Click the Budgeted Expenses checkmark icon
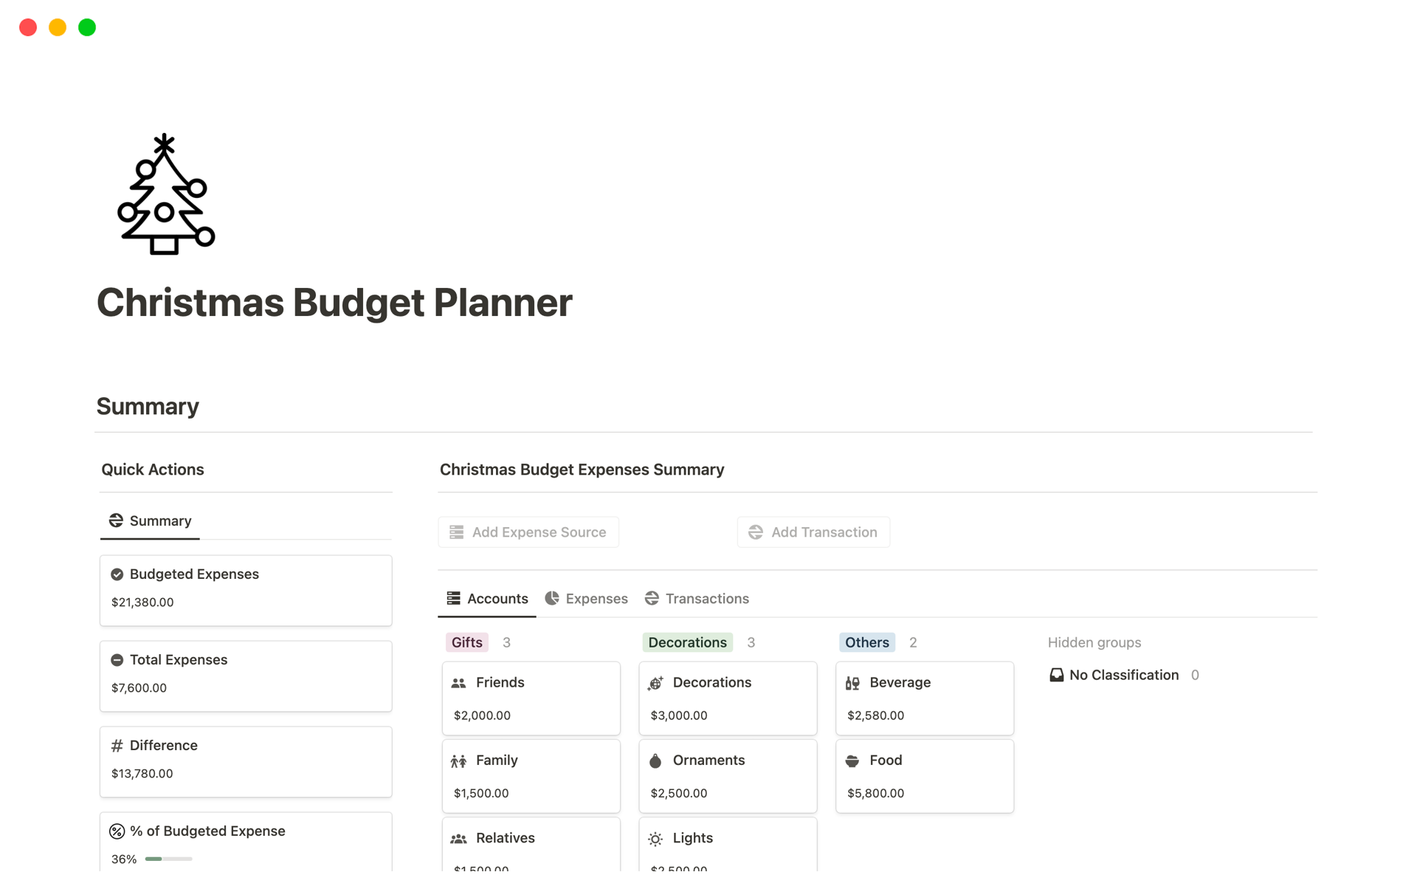 point(117,574)
